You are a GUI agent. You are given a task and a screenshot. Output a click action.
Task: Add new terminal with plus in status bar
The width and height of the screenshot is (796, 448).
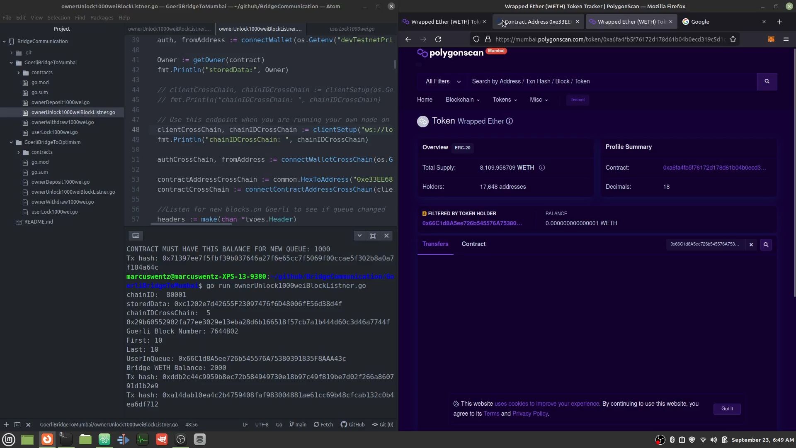pos(6,424)
